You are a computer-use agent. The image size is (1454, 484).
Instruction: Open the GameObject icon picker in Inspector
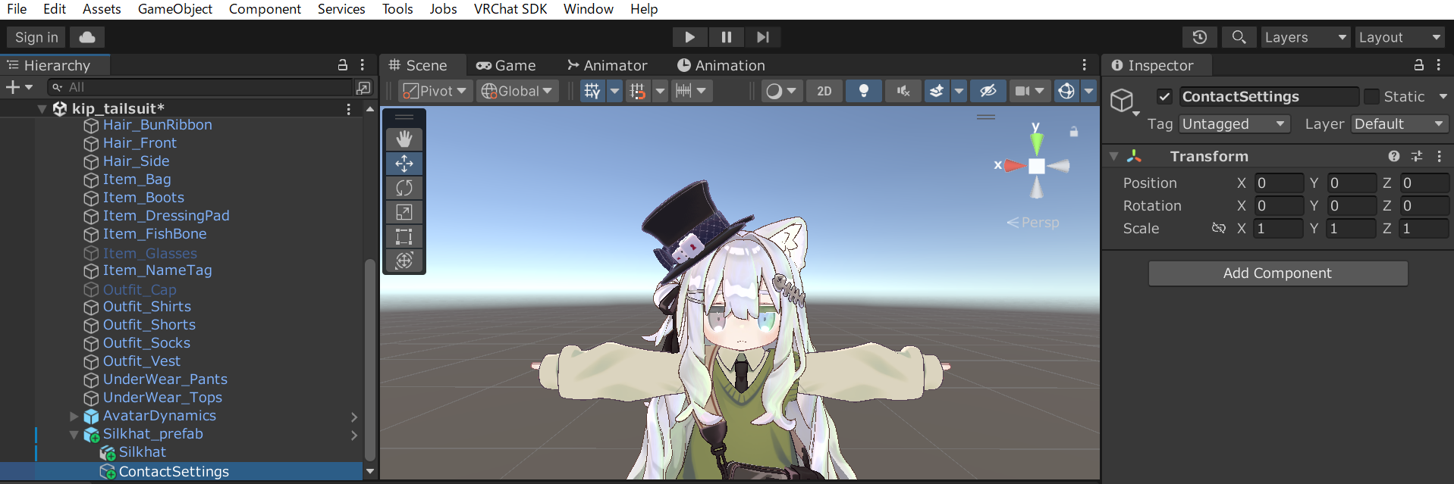point(1124,101)
